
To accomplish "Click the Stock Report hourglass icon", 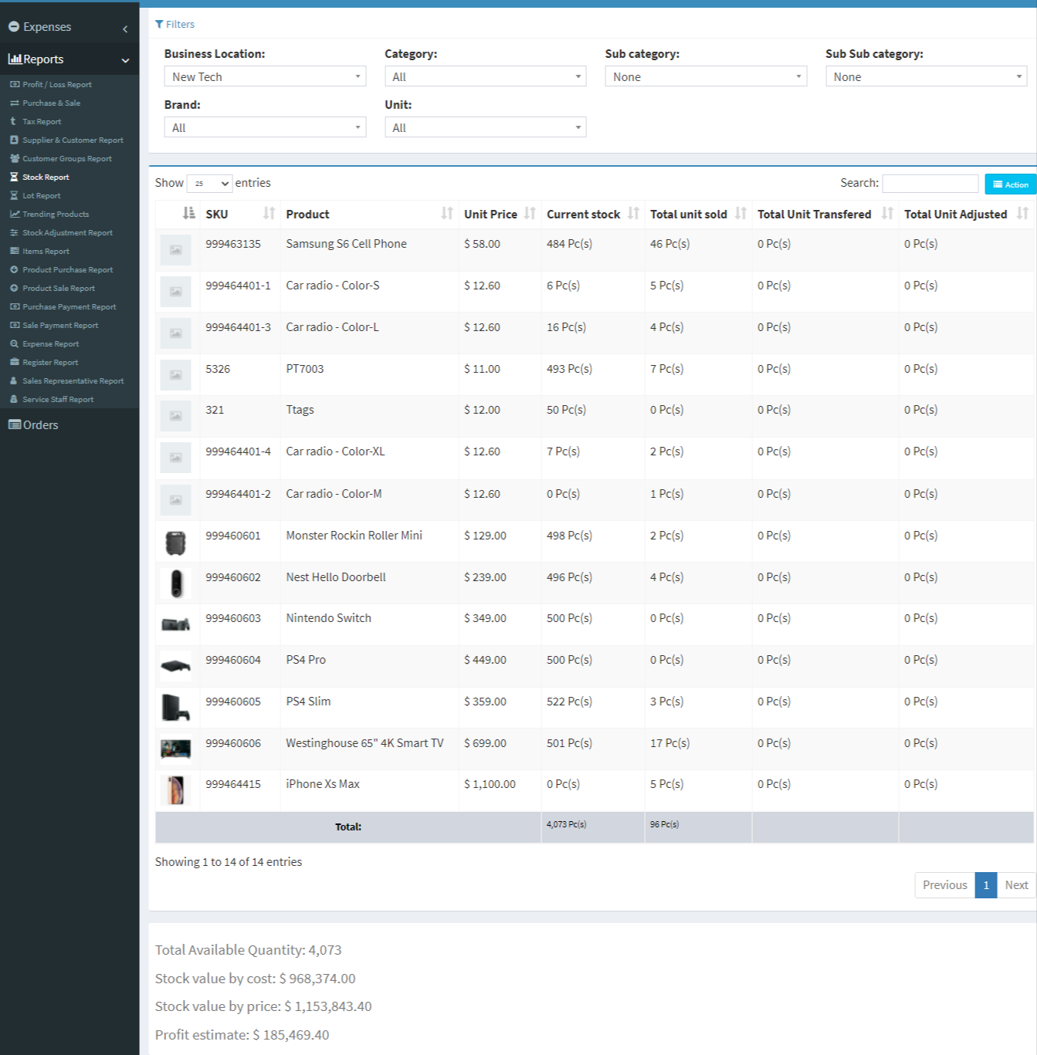I will point(14,178).
